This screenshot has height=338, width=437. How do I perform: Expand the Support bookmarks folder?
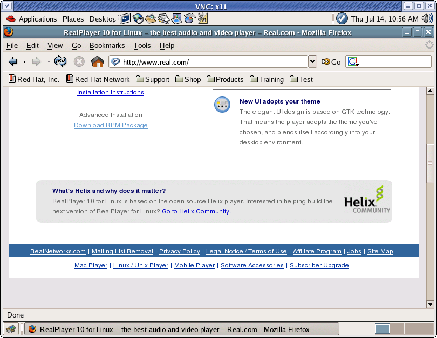point(153,79)
